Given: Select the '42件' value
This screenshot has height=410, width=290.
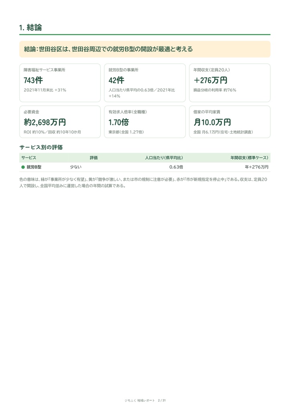Looking at the screenshot, I should pyautogui.click(x=116, y=80).
